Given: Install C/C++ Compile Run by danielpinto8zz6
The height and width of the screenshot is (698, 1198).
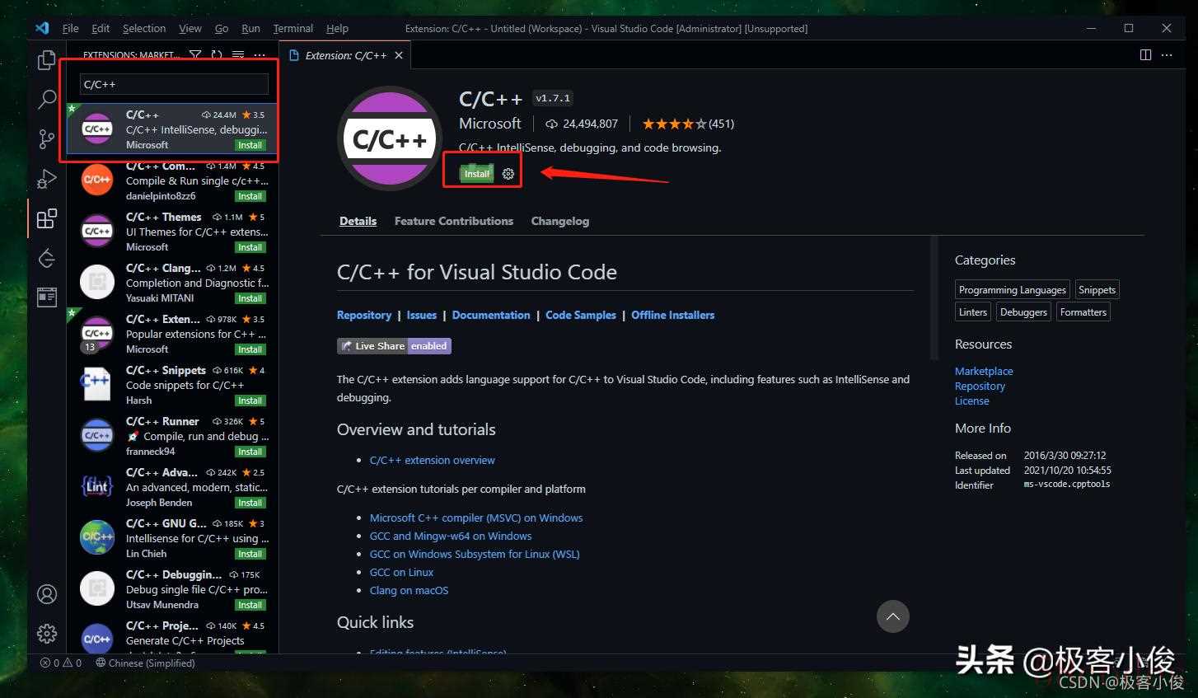Looking at the screenshot, I should coord(250,196).
